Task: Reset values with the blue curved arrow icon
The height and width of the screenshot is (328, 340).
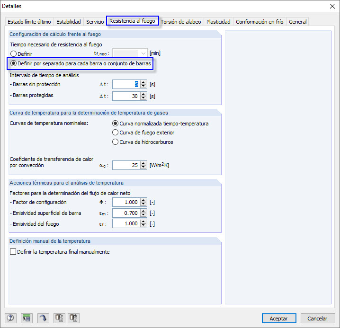Action: 43,318
